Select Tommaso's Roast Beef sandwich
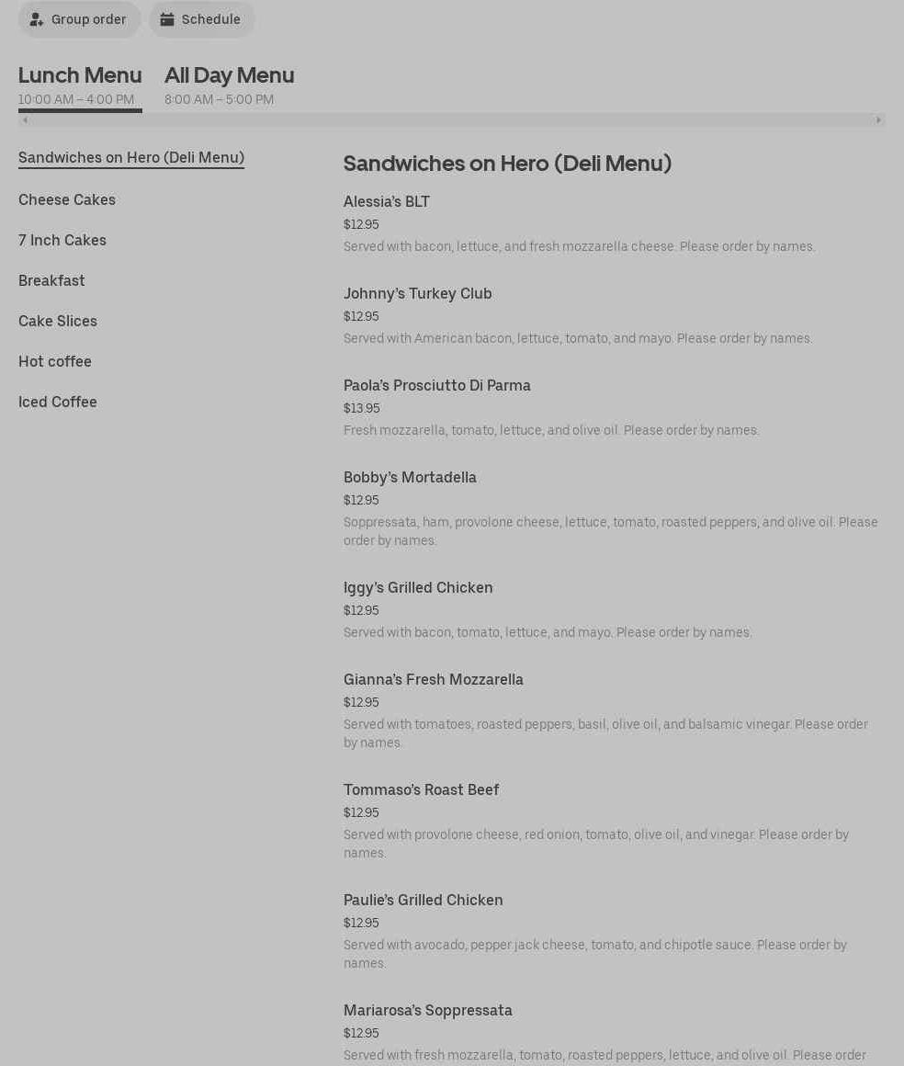Screen dimensions: 904x1066 422,789
